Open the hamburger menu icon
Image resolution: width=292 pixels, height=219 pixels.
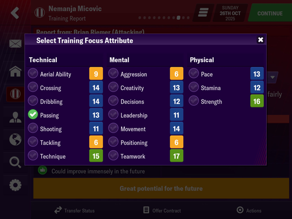203,13
